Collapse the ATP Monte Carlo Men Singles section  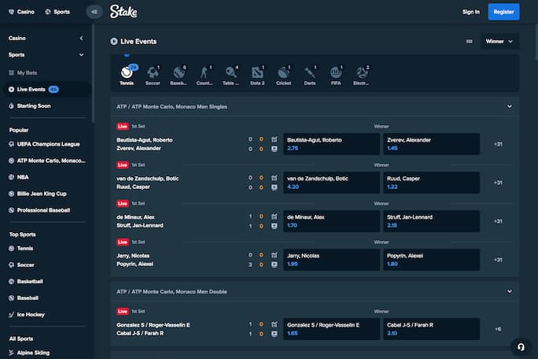(x=510, y=106)
